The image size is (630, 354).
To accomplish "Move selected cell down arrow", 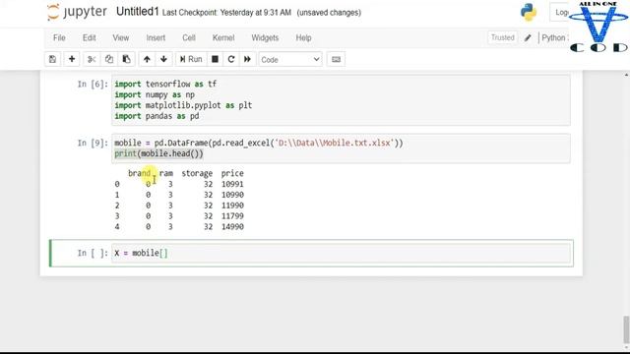I will tap(163, 59).
